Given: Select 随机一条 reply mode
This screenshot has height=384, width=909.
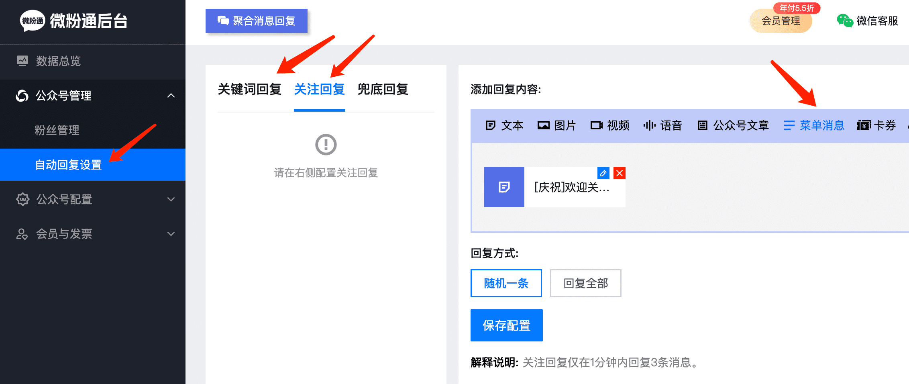Looking at the screenshot, I should click(506, 283).
